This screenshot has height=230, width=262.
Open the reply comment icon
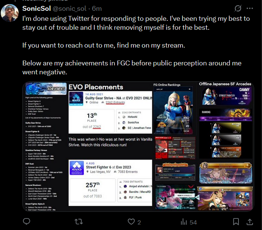[26, 221]
